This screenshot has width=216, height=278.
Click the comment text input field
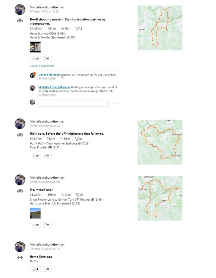pyautogui.click(x=73, y=103)
